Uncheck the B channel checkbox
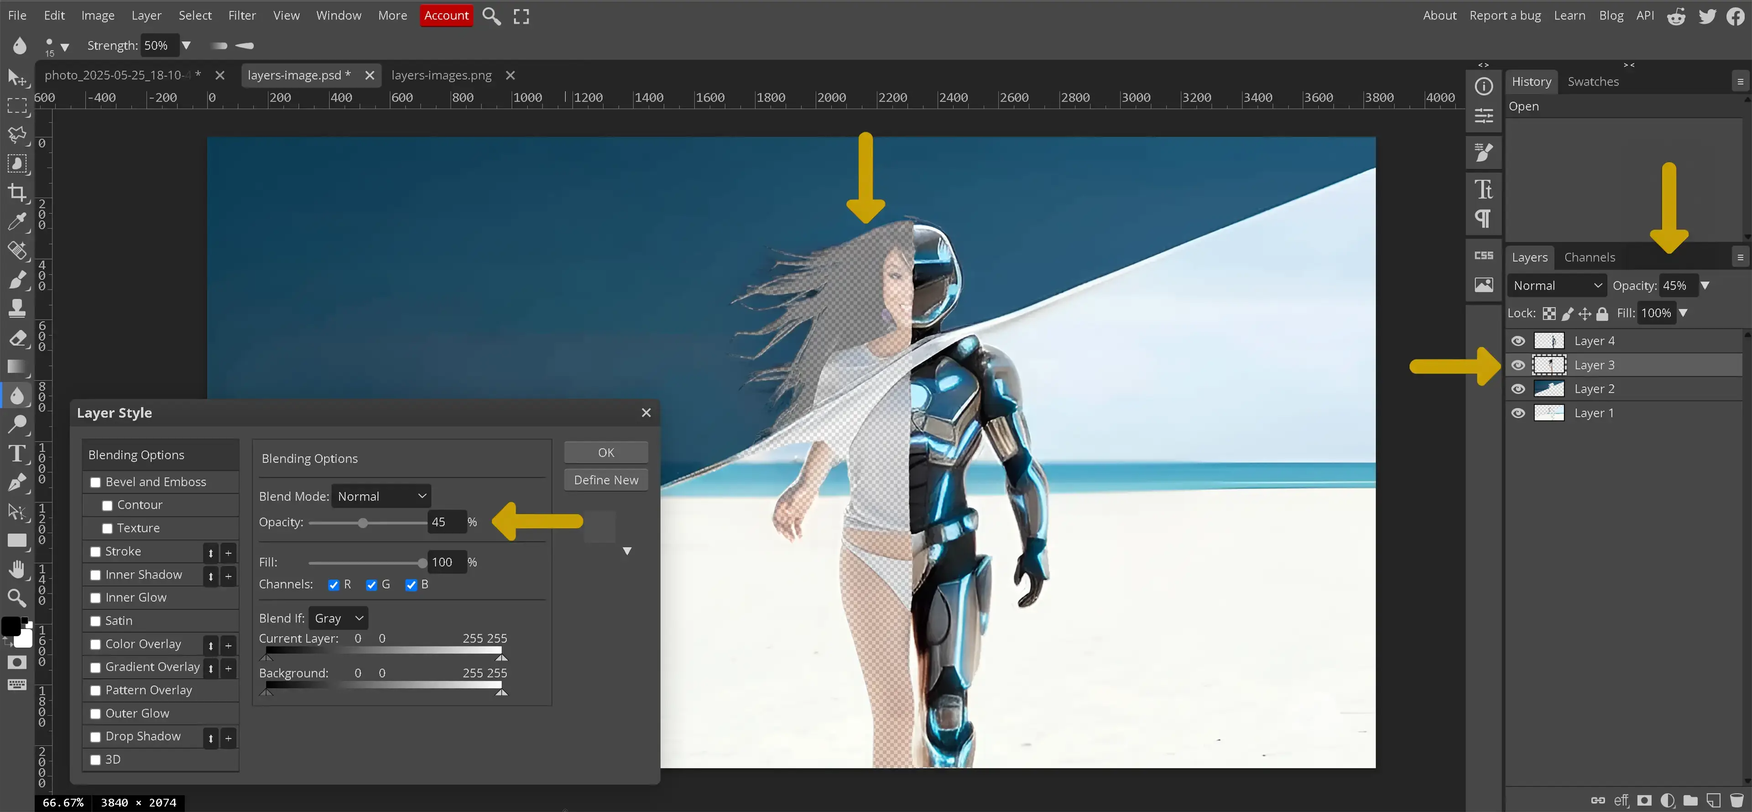This screenshot has height=812, width=1752. coord(411,585)
